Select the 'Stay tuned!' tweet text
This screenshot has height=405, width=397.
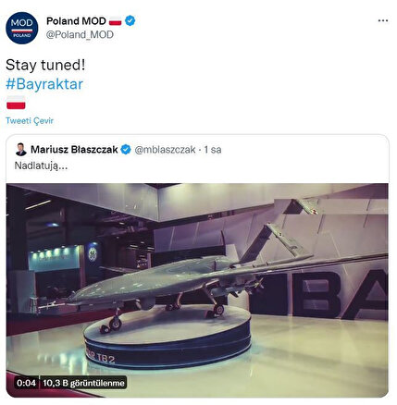(x=45, y=65)
